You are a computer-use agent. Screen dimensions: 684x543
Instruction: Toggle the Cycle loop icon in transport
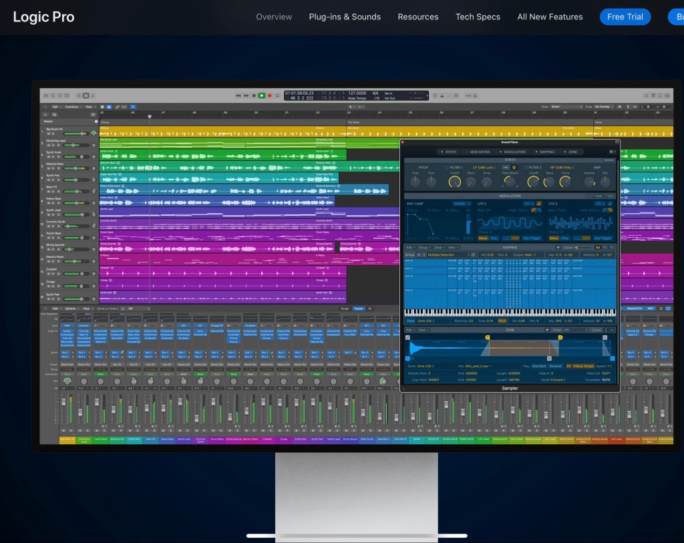pos(277,96)
